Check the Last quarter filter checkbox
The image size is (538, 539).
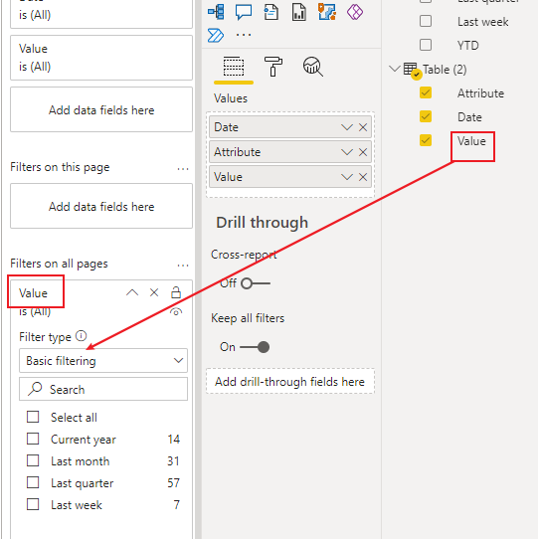[x=33, y=482]
